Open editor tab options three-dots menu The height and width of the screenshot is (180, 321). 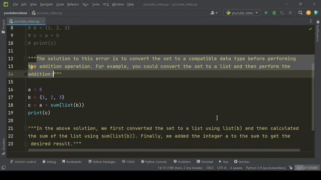[311, 21]
